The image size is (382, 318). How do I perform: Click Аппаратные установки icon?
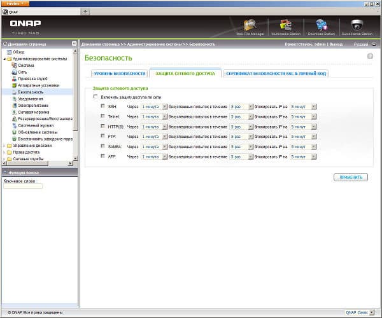[14, 85]
